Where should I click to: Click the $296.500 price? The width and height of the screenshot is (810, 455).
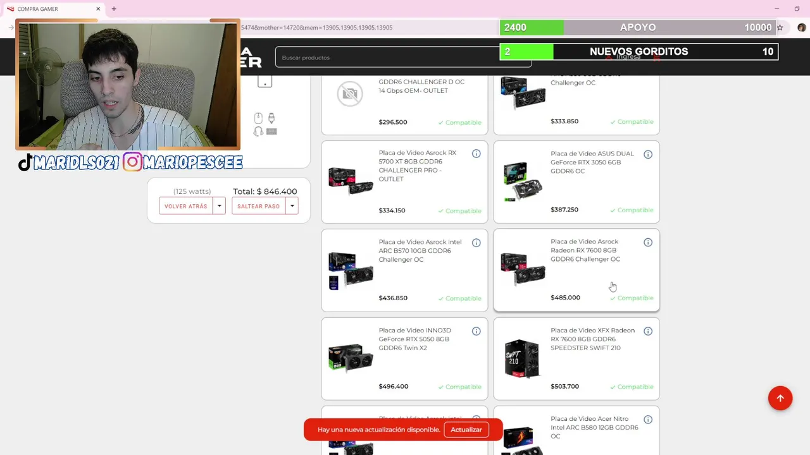pyautogui.click(x=393, y=122)
